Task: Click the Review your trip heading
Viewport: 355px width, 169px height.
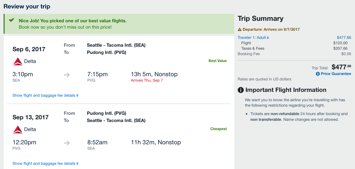Action: click(x=27, y=6)
